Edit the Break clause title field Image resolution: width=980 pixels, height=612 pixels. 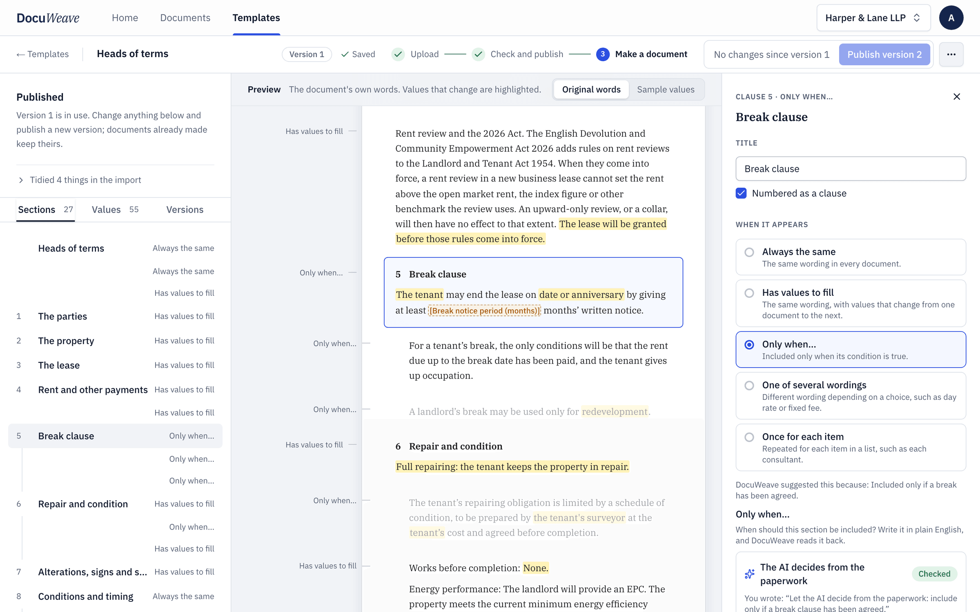click(x=851, y=169)
